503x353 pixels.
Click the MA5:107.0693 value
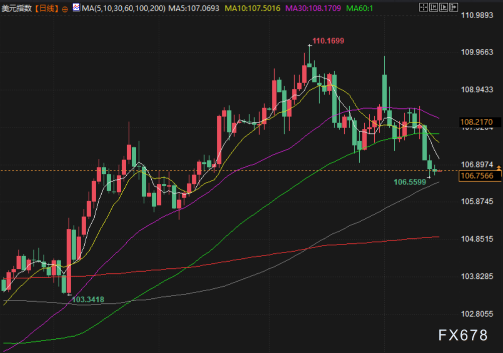tap(194, 8)
